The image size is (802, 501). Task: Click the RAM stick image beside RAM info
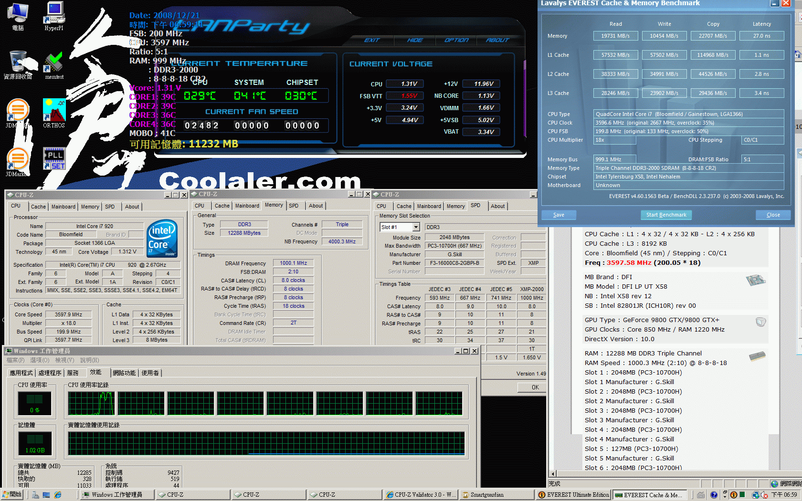coord(757,356)
